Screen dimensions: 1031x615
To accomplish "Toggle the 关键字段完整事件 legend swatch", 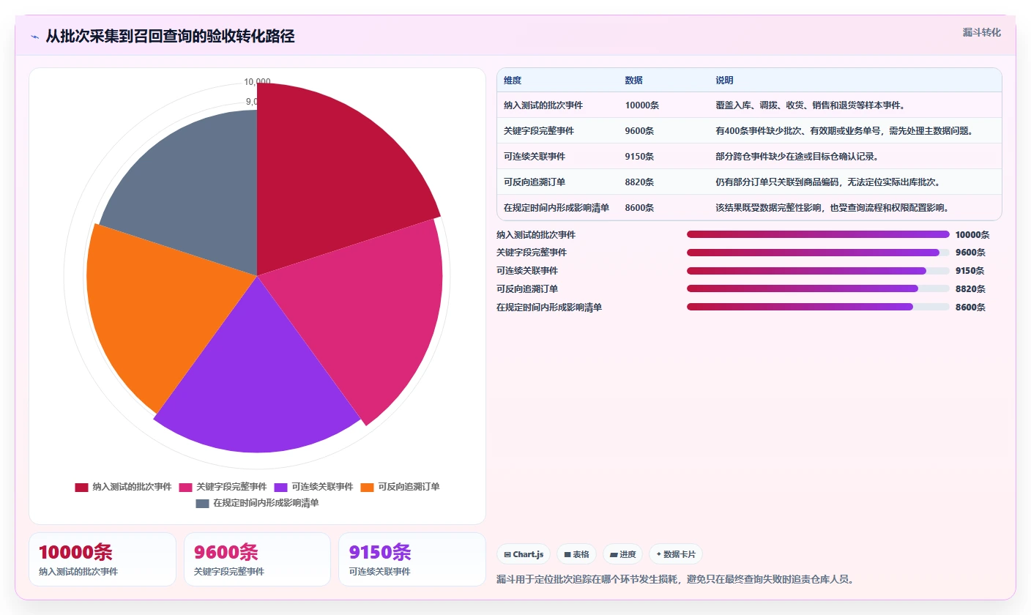I will [185, 487].
